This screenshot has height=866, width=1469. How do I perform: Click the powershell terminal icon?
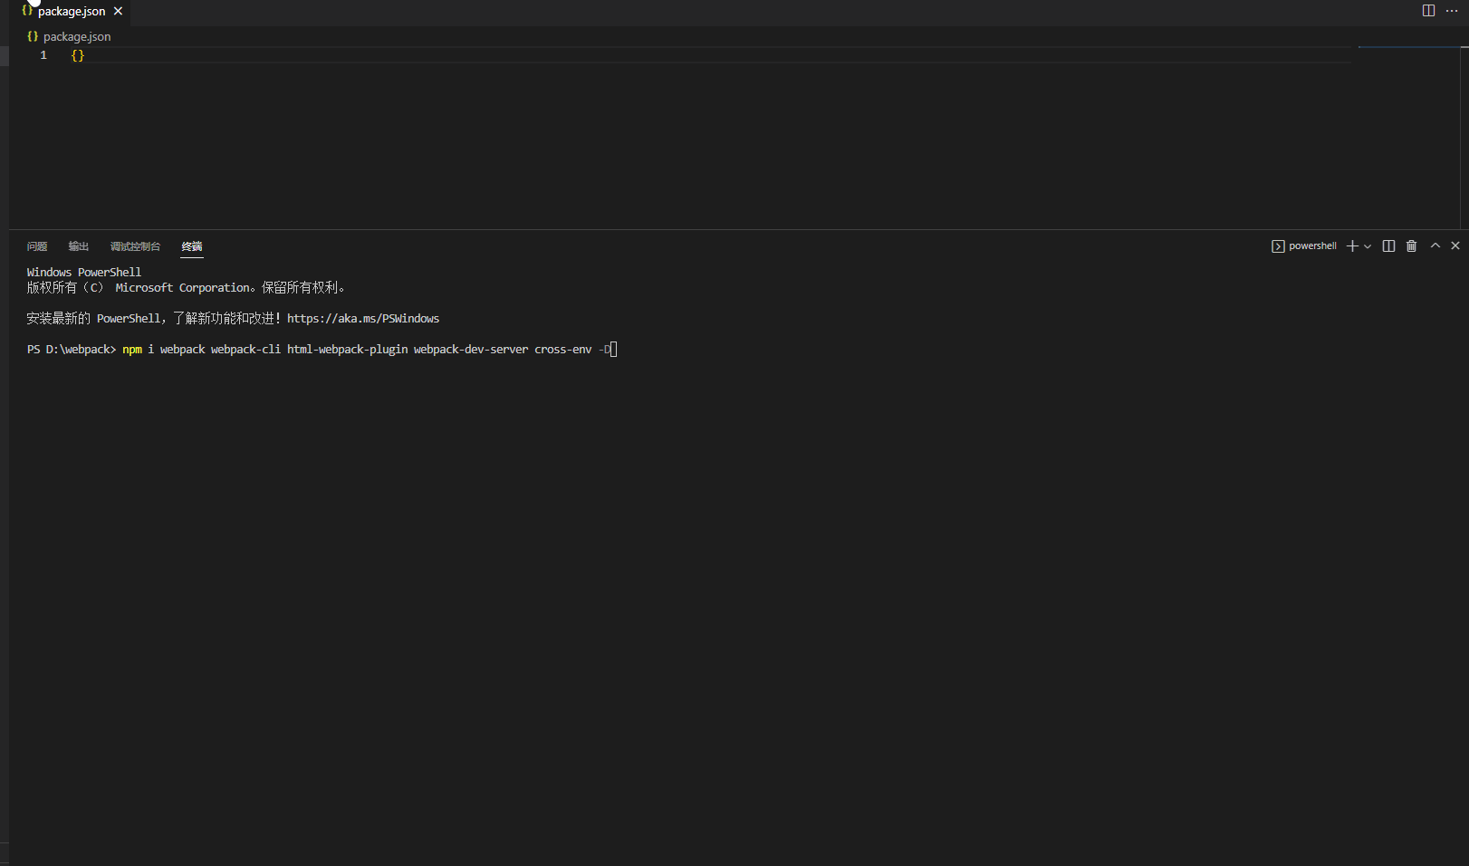pos(1278,245)
